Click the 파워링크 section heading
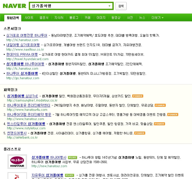The height and width of the screenshot is (179, 192). (10, 89)
